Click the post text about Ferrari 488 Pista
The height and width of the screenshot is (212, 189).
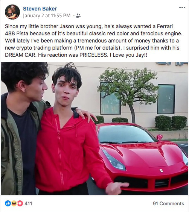94,41
